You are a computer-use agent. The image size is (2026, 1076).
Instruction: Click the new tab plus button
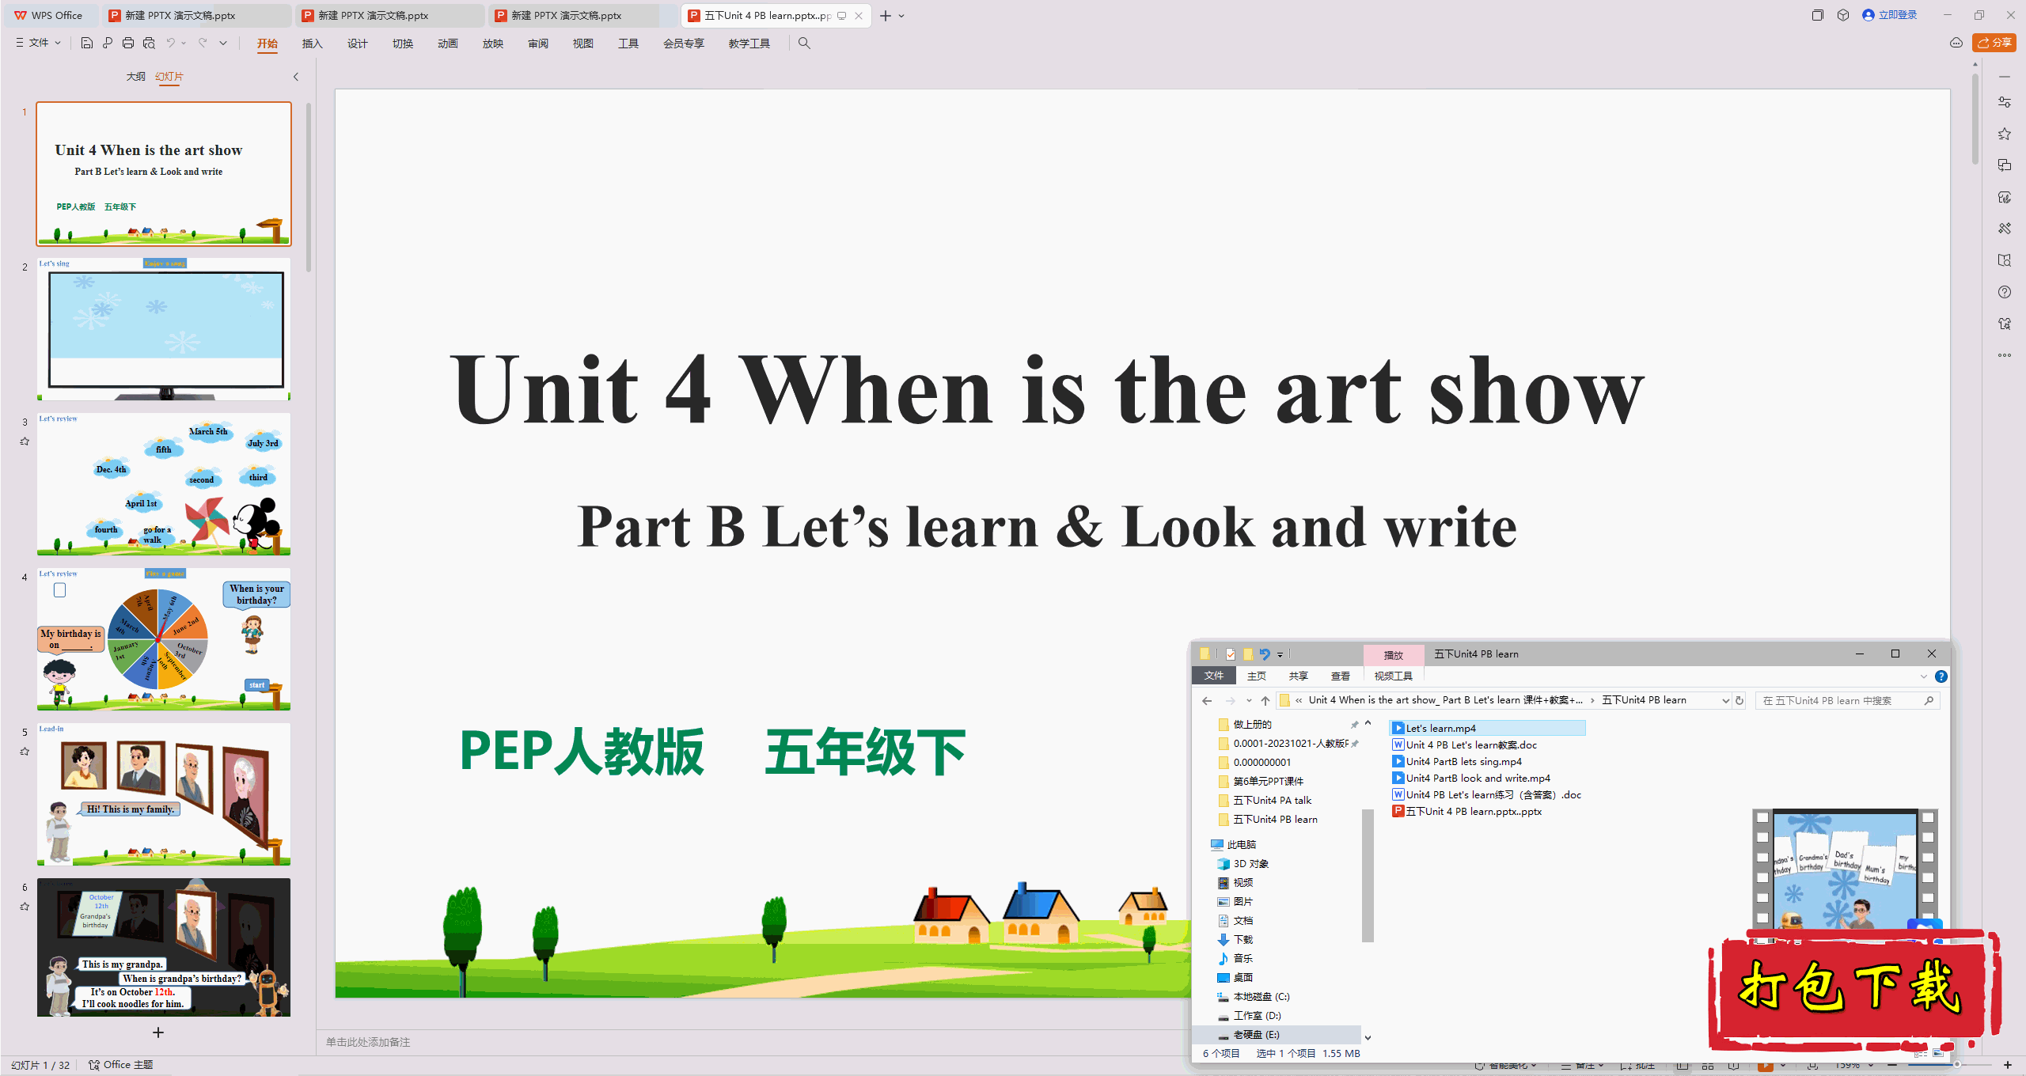coord(886,16)
